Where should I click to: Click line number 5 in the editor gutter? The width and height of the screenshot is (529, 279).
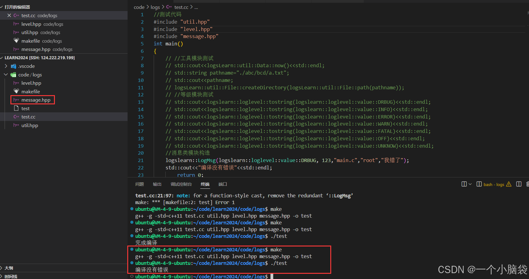pyautogui.click(x=142, y=44)
